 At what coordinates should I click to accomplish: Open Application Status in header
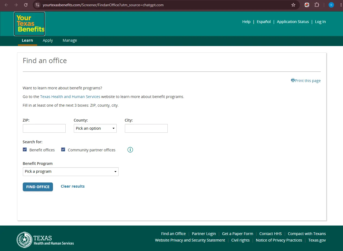(x=293, y=22)
